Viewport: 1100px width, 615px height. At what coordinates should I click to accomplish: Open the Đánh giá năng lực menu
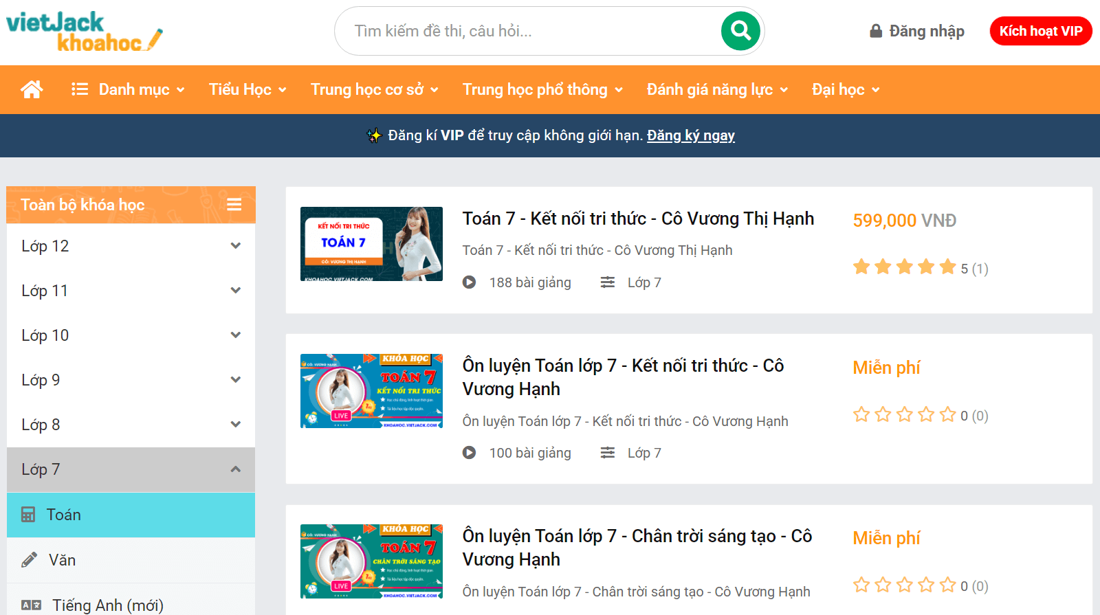(717, 89)
